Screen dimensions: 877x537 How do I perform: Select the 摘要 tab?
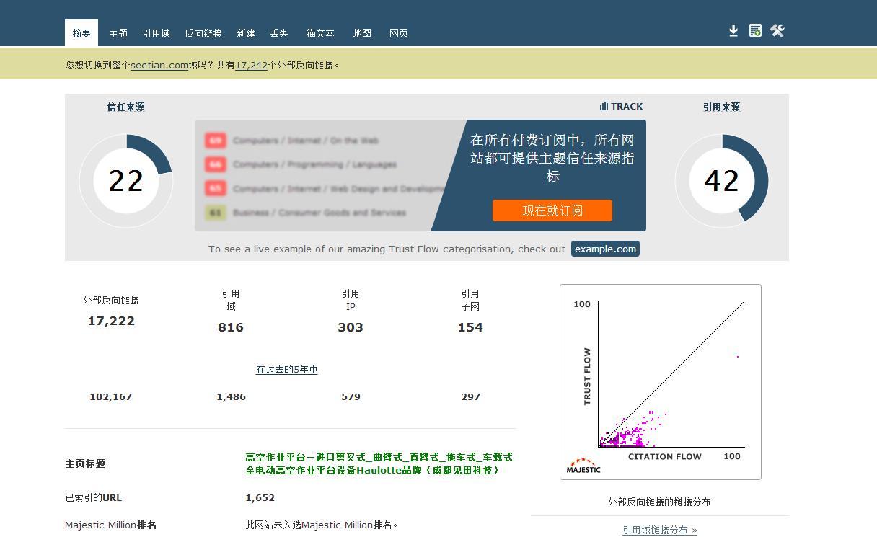(x=81, y=33)
